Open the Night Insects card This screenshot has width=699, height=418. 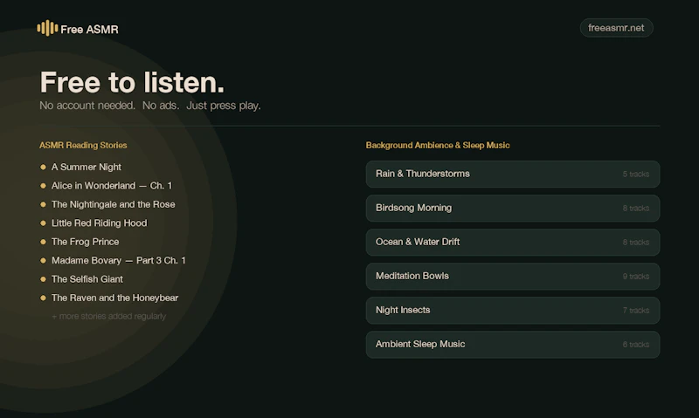pos(513,311)
